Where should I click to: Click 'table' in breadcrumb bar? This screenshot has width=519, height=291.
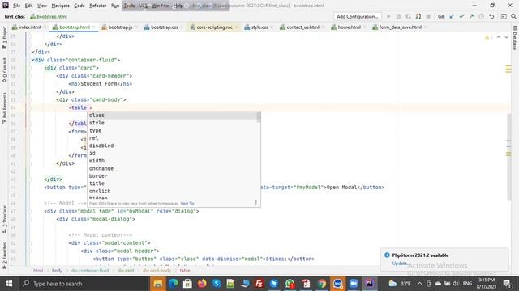(185, 271)
